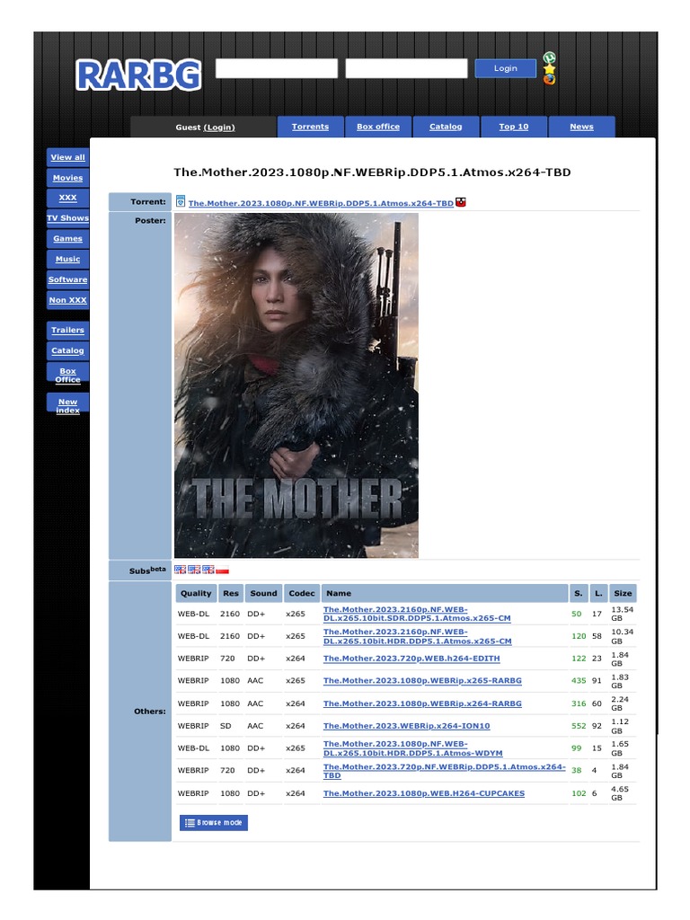Click the 552 seeders value
The height and width of the screenshot is (920, 690).
[579, 726]
